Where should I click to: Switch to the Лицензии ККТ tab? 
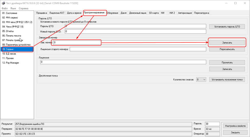(57, 13)
